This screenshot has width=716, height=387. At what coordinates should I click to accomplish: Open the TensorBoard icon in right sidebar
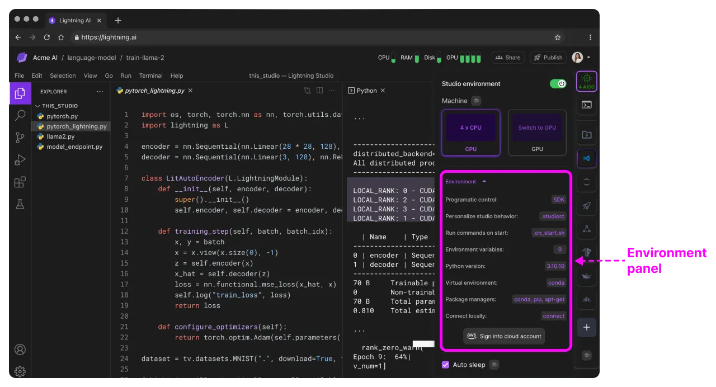[x=587, y=252]
